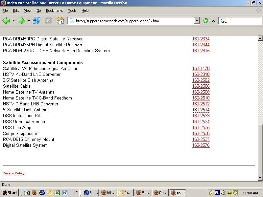
Task: Open the Tools menu
Action: point(72,11)
